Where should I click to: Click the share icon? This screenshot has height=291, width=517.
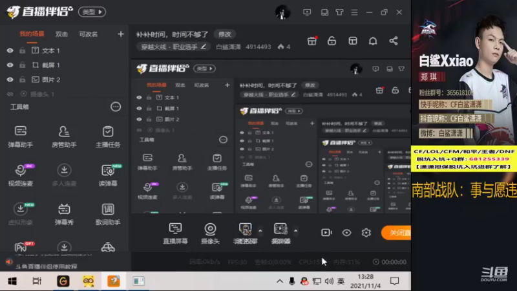(x=394, y=41)
